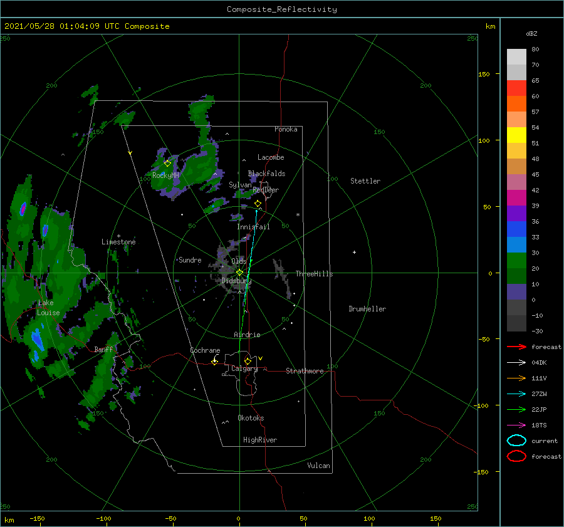Image resolution: width=564 pixels, height=527 pixels.
Task: Click the yellow diamond marker at Didsbury
Action: coord(239,273)
